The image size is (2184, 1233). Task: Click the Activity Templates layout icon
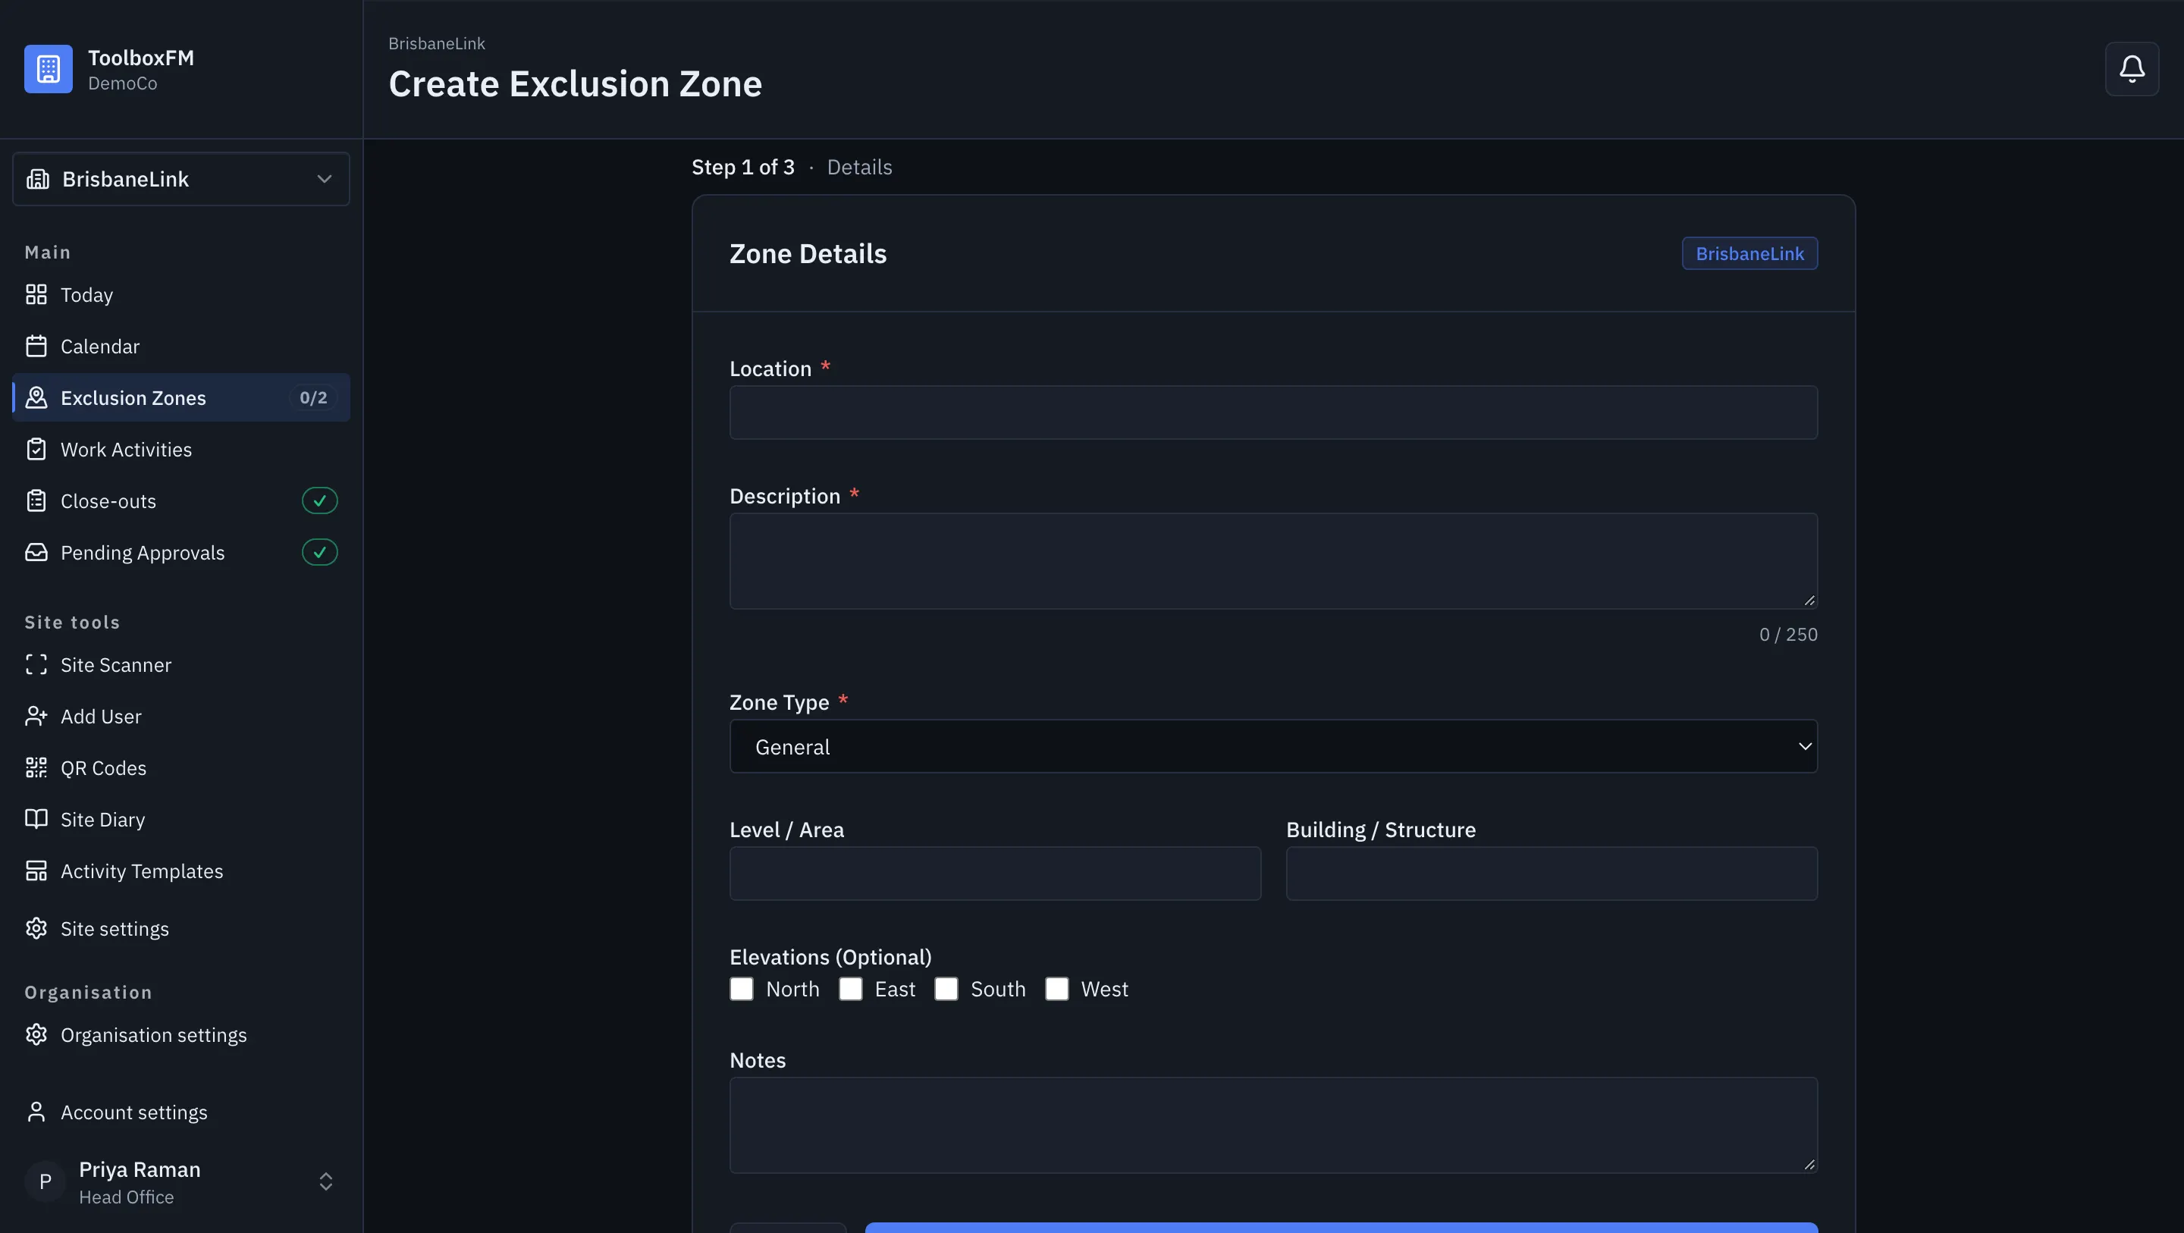pyautogui.click(x=36, y=871)
